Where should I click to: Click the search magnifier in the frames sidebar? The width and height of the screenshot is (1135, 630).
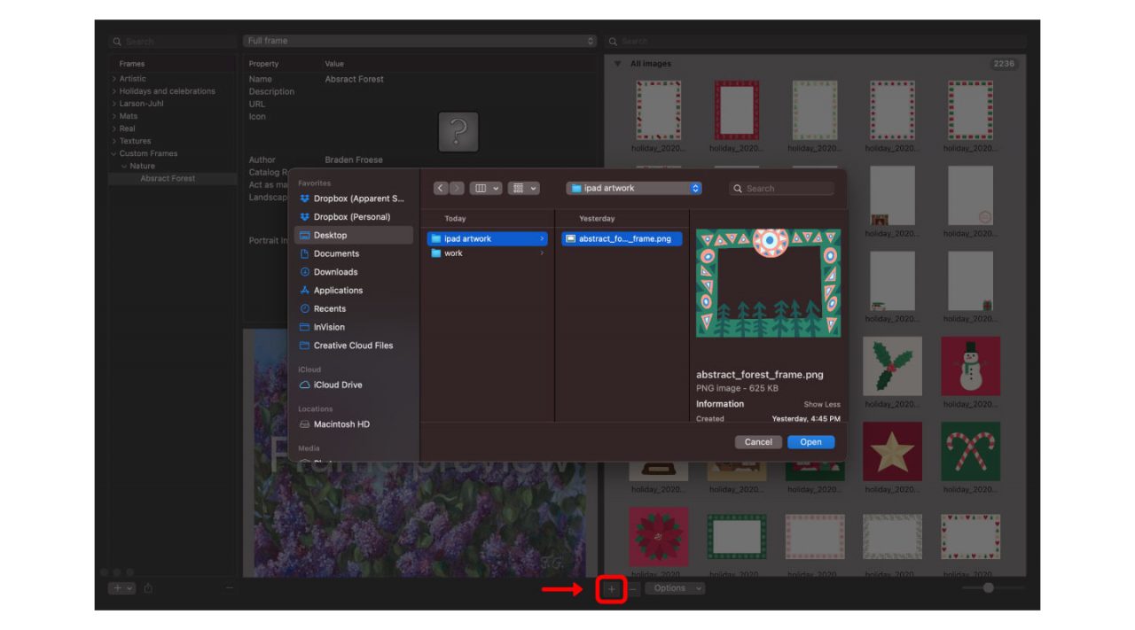[117, 41]
